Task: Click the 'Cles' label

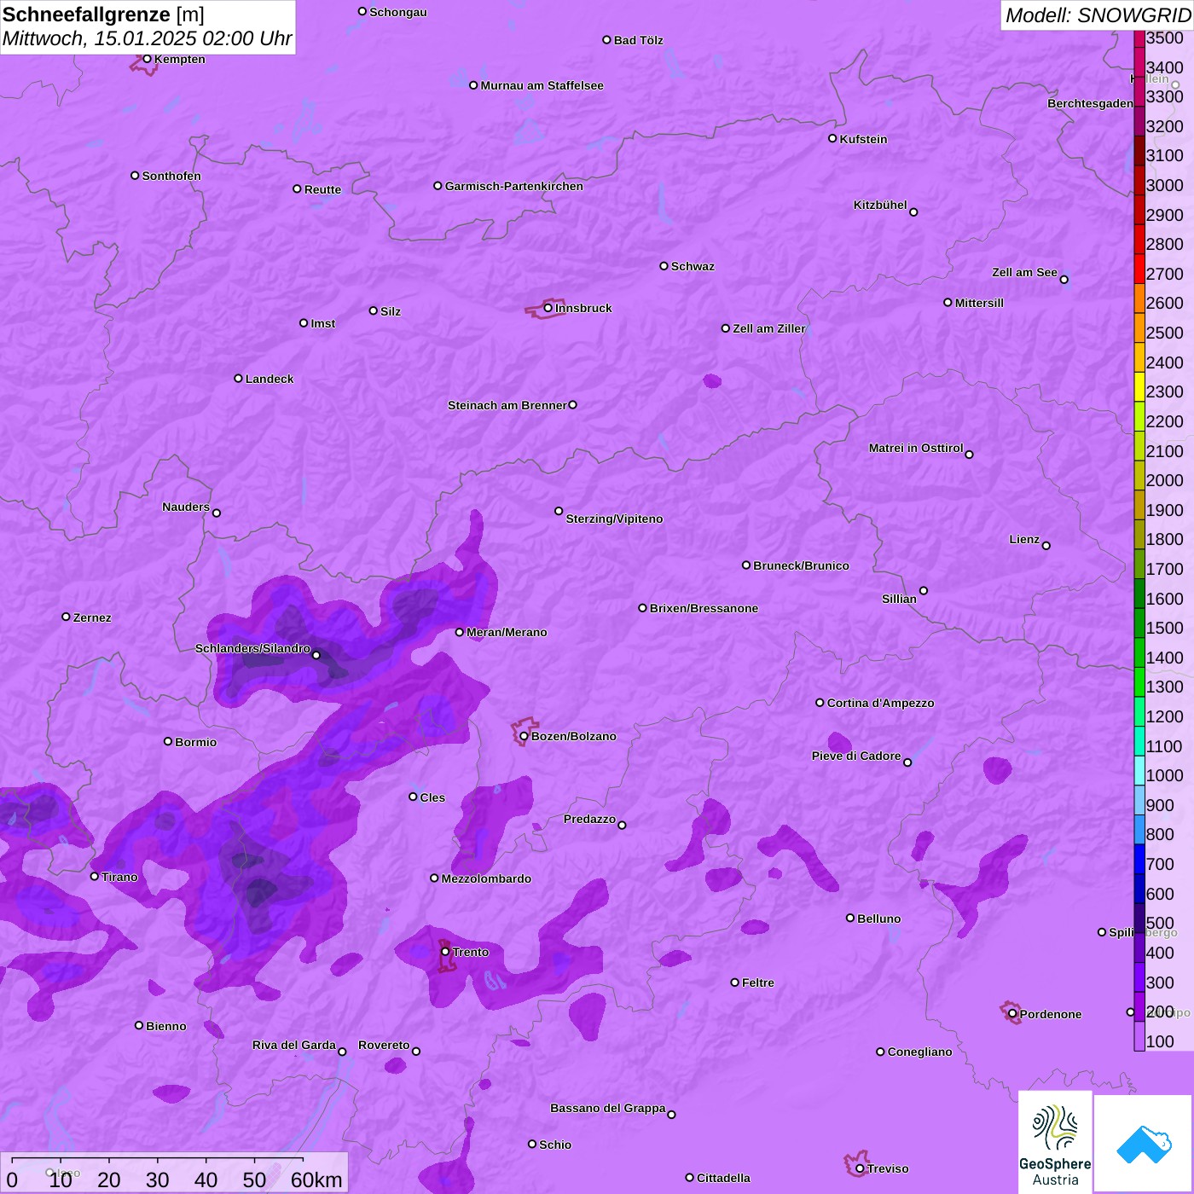Action: point(432,797)
